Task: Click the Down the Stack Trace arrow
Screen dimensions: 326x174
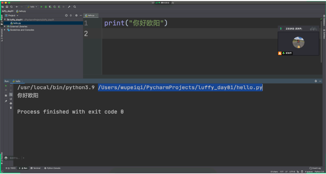Action: click(x=11, y=90)
